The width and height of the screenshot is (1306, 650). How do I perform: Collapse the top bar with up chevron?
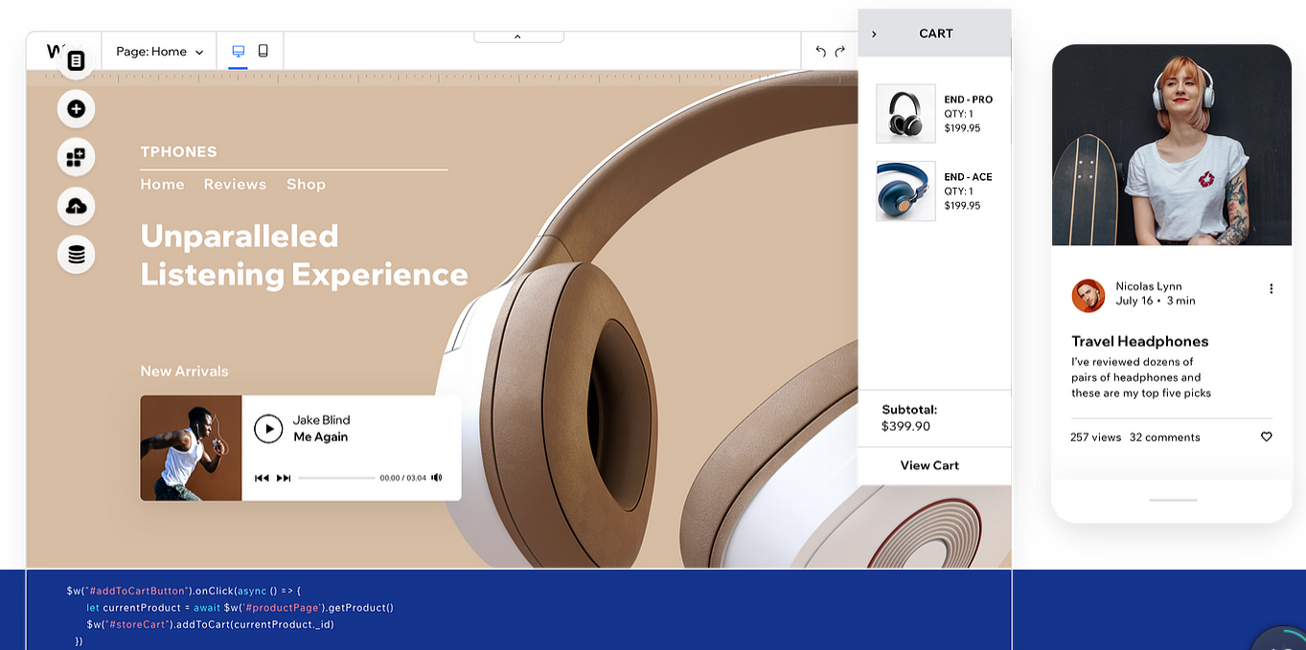tap(517, 36)
